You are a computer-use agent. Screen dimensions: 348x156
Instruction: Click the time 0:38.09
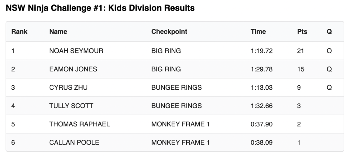point(262,142)
